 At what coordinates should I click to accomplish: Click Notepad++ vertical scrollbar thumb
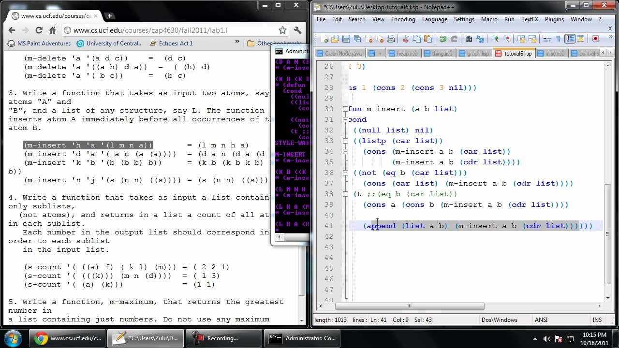click(x=608, y=234)
